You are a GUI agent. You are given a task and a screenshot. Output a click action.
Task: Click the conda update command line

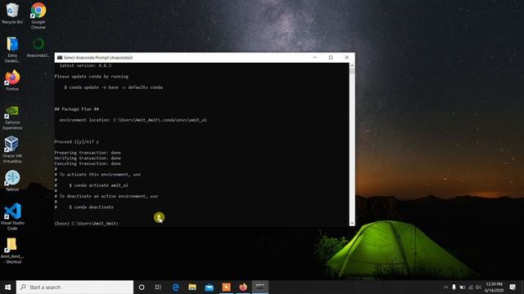113,87
